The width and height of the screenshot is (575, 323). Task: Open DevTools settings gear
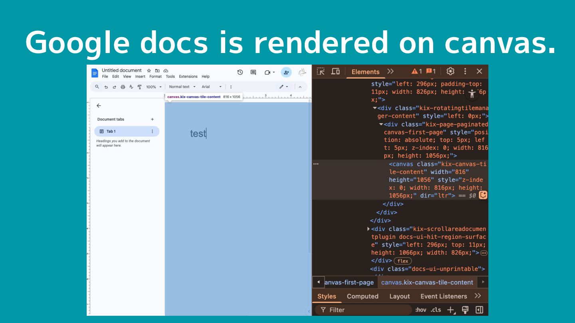(x=450, y=71)
